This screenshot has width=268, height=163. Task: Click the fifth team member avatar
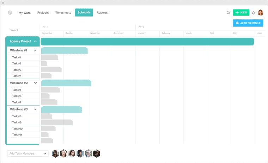pyautogui.click(x=89, y=153)
